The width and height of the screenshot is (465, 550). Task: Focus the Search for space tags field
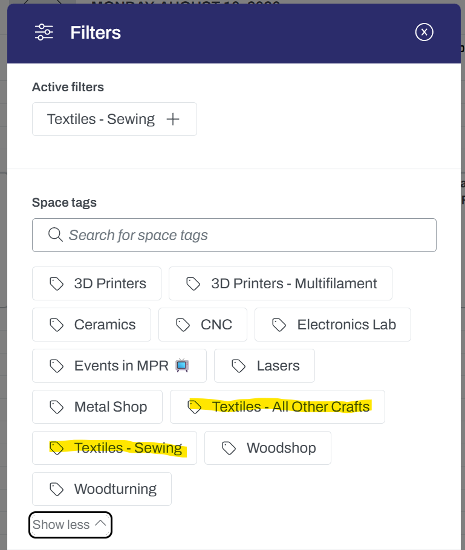(x=234, y=235)
